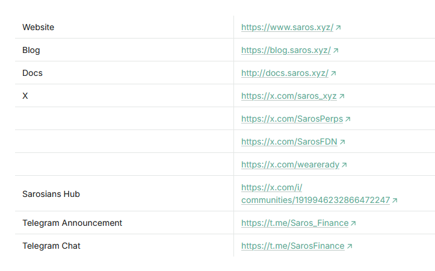Click external arrow icon next to blog.saros.xyz link
Image resolution: width=435 pixels, height=271 pixels.
(336, 51)
